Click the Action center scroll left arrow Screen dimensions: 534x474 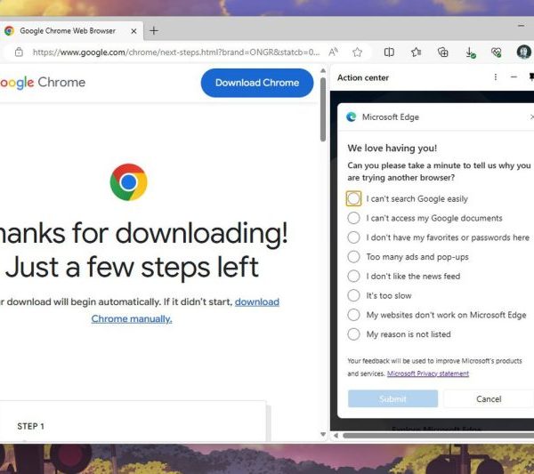pos(336,435)
